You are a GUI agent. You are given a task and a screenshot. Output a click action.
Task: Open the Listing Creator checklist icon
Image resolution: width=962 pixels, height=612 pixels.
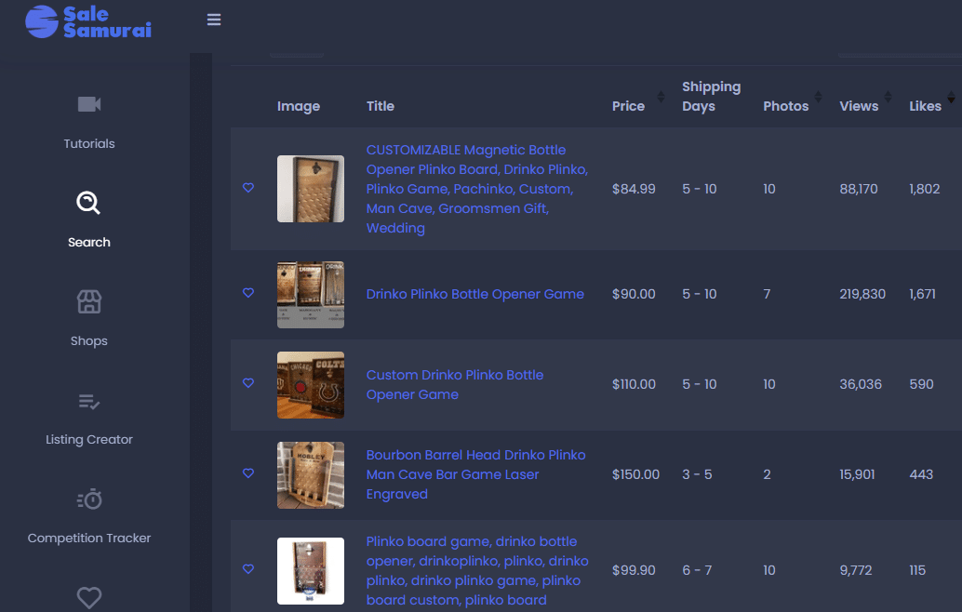coord(89,402)
